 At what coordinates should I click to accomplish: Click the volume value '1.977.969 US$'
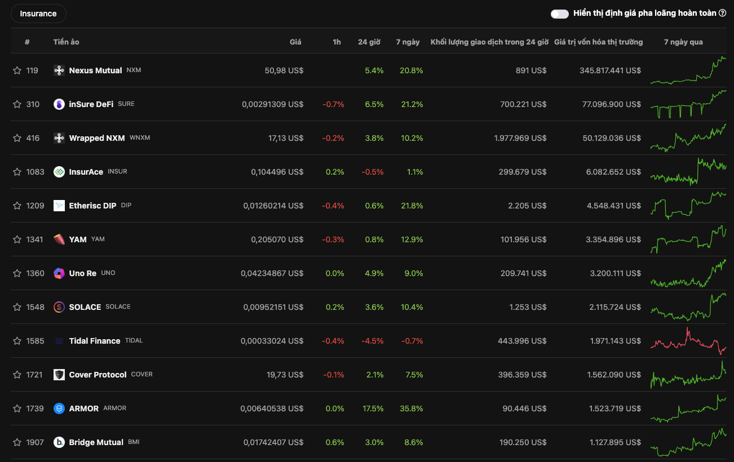(520, 138)
